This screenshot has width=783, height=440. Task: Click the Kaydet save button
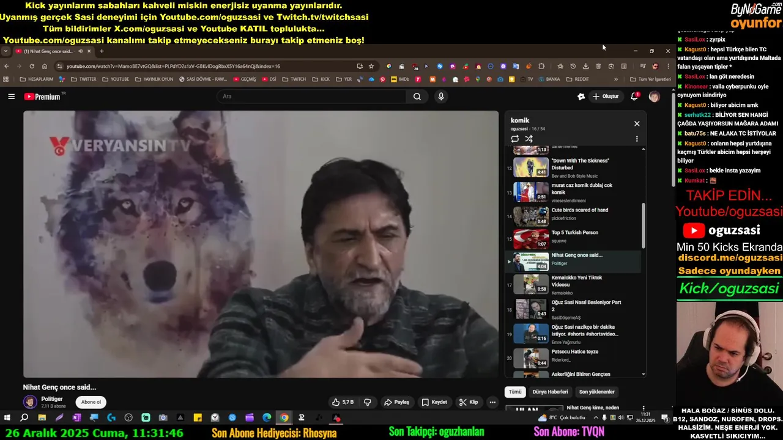[434, 402]
